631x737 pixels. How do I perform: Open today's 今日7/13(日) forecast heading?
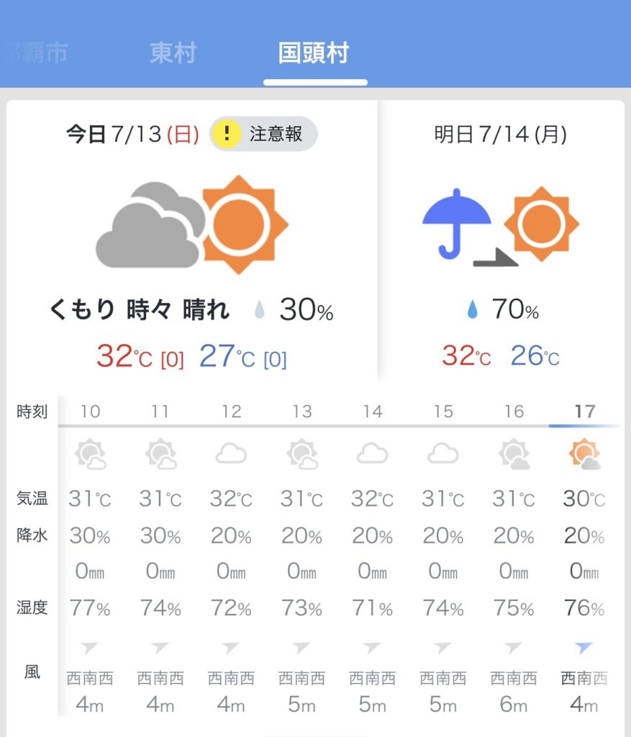coord(132,135)
